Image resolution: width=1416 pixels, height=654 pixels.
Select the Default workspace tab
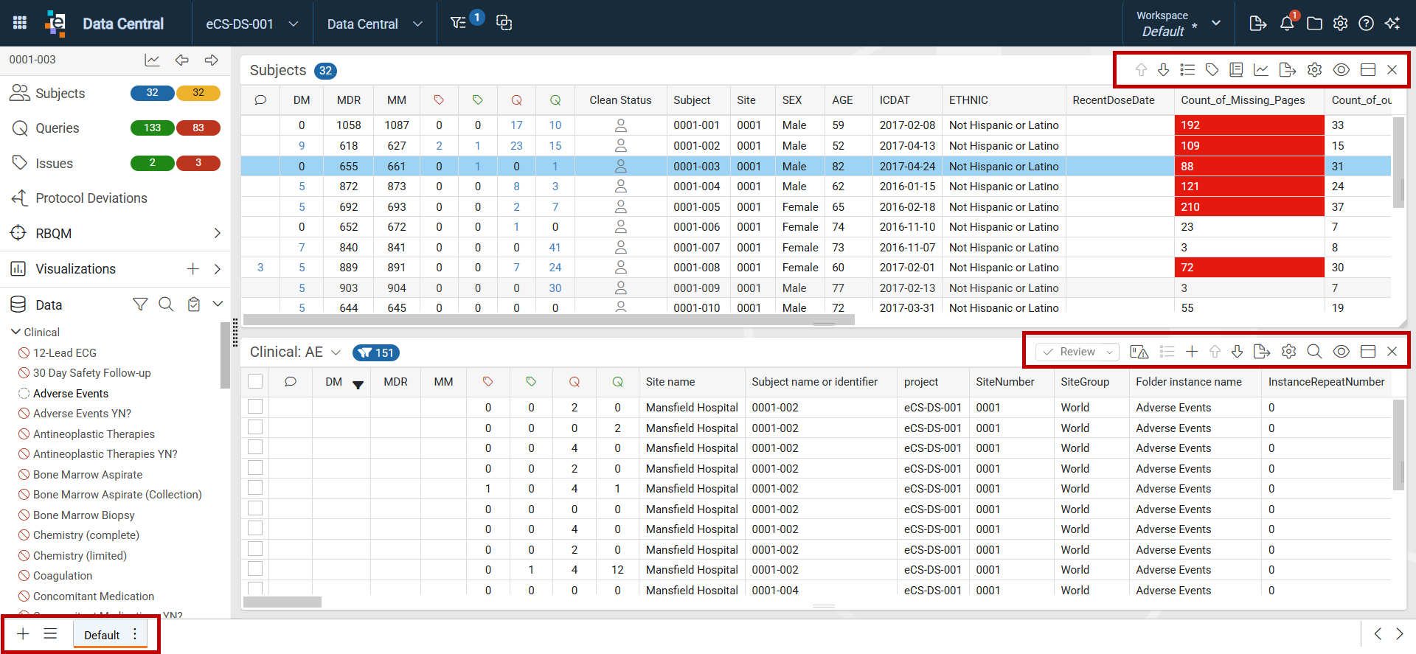102,635
